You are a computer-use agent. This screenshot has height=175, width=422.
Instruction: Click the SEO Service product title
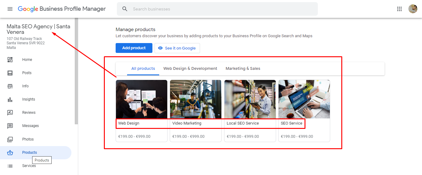pyautogui.click(x=292, y=123)
